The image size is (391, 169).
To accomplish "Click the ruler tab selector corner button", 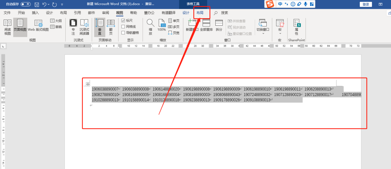I will tap(3, 46).
